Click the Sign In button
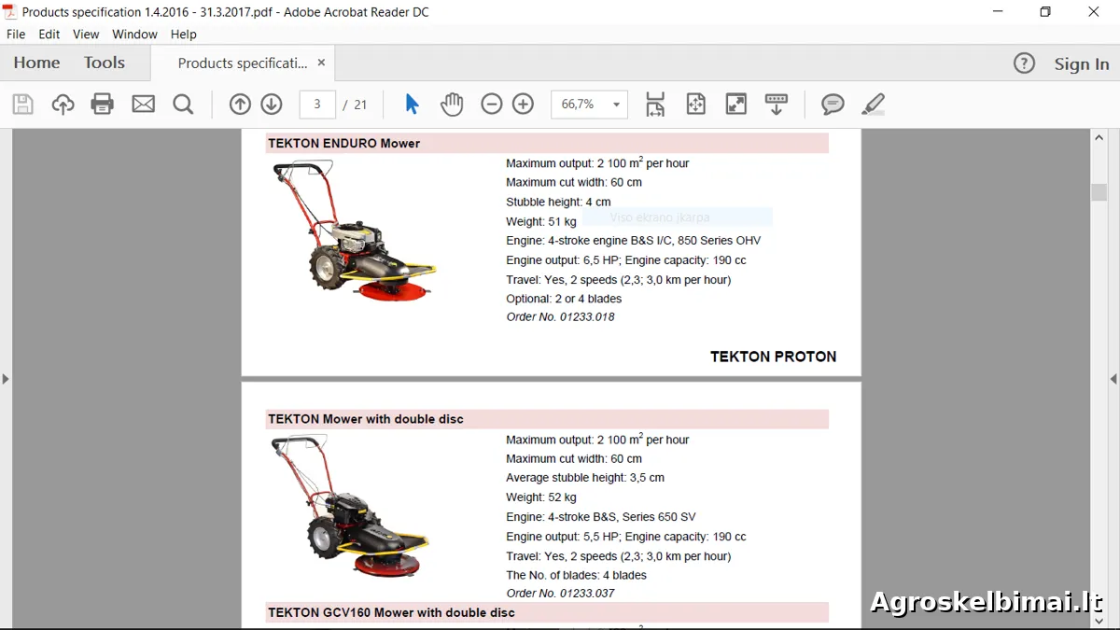Screen dimensions: 1120x630 point(1082,63)
